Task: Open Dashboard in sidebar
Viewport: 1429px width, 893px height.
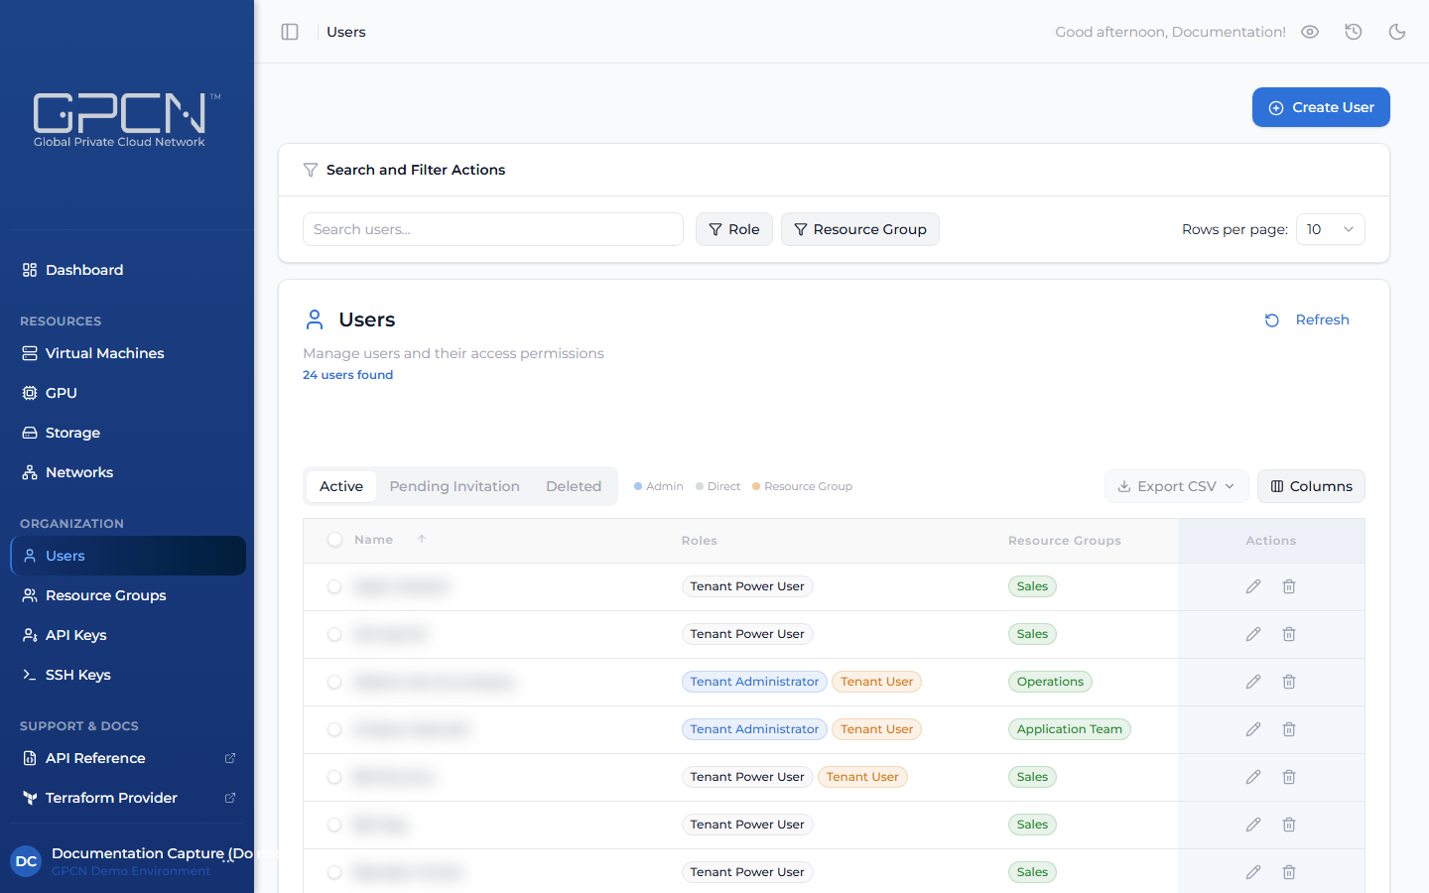Action: (x=128, y=270)
